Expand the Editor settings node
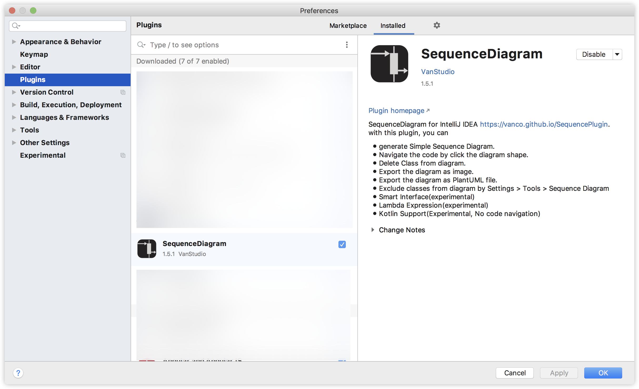The height and width of the screenshot is (389, 639). pyautogui.click(x=14, y=67)
